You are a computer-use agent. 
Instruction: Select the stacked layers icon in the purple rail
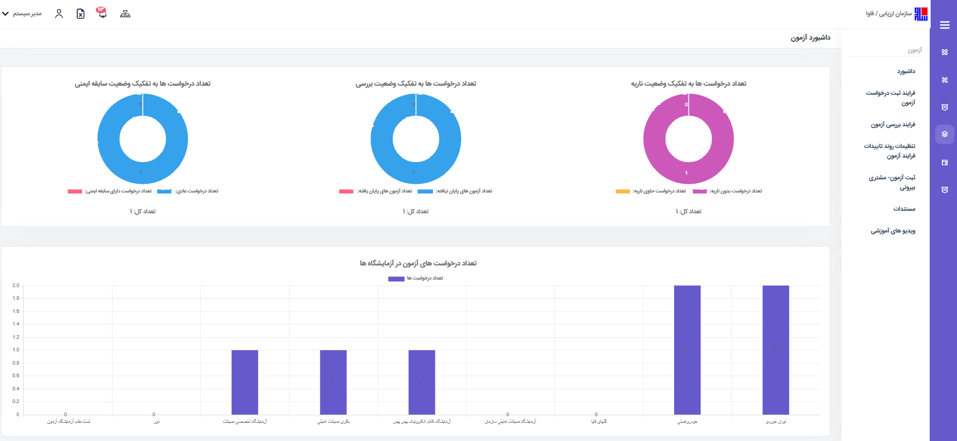(944, 134)
